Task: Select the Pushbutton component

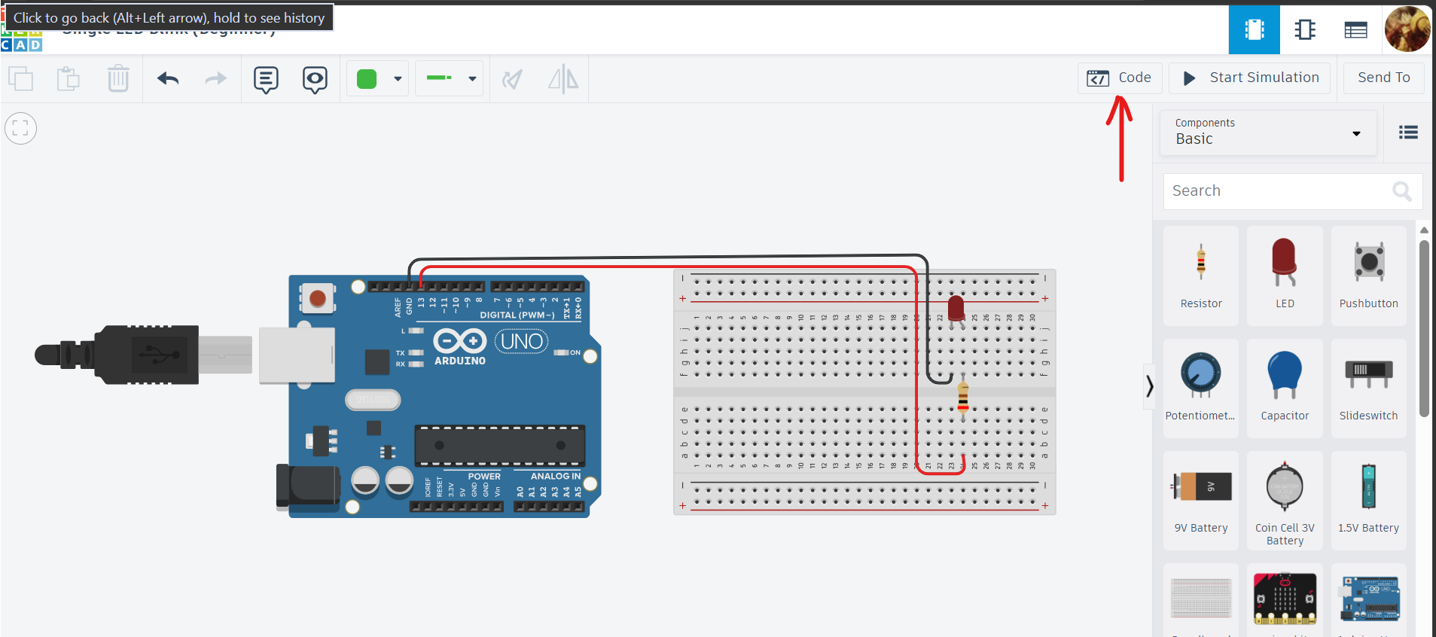Action: pyautogui.click(x=1369, y=276)
